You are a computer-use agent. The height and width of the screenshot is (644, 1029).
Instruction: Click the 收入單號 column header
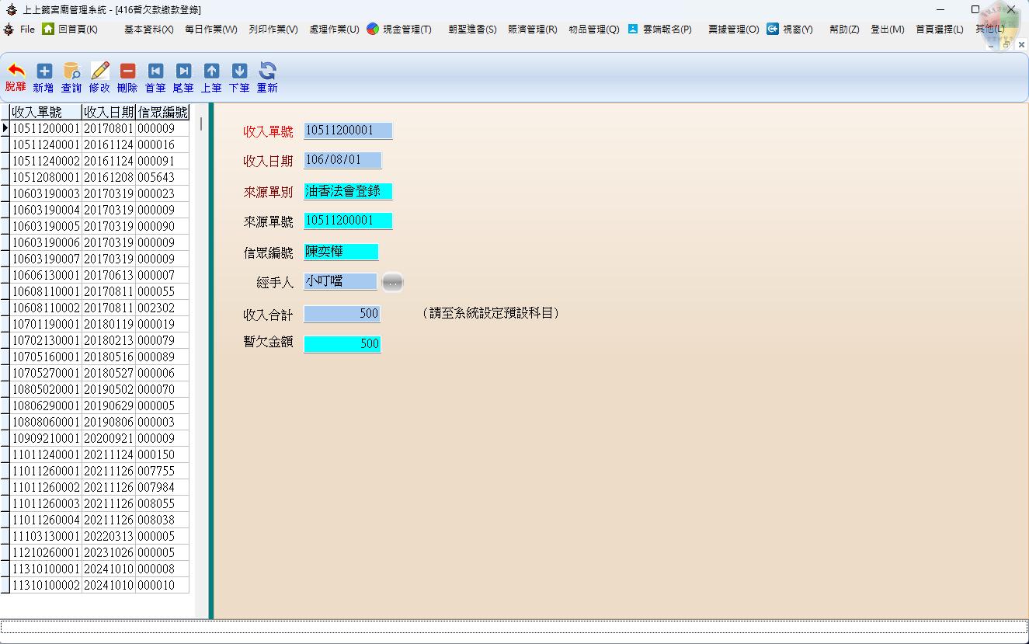point(46,113)
